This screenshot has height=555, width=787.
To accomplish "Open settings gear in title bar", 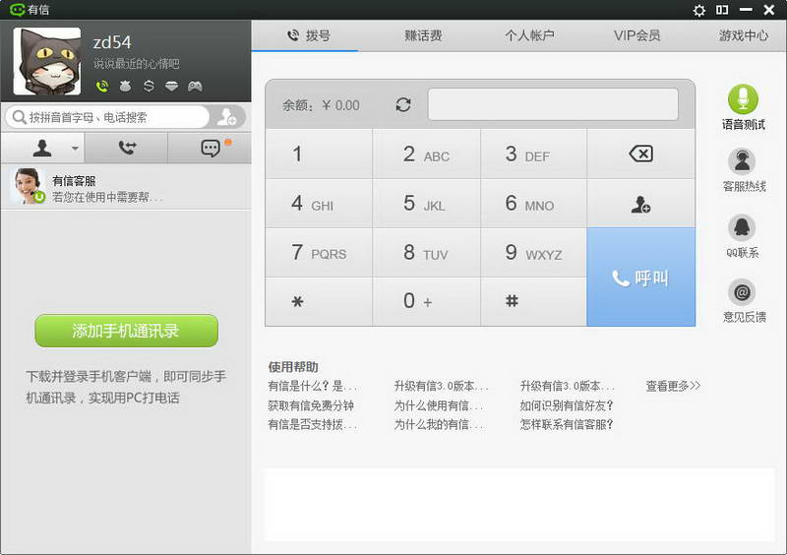I will tap(699, 10).
